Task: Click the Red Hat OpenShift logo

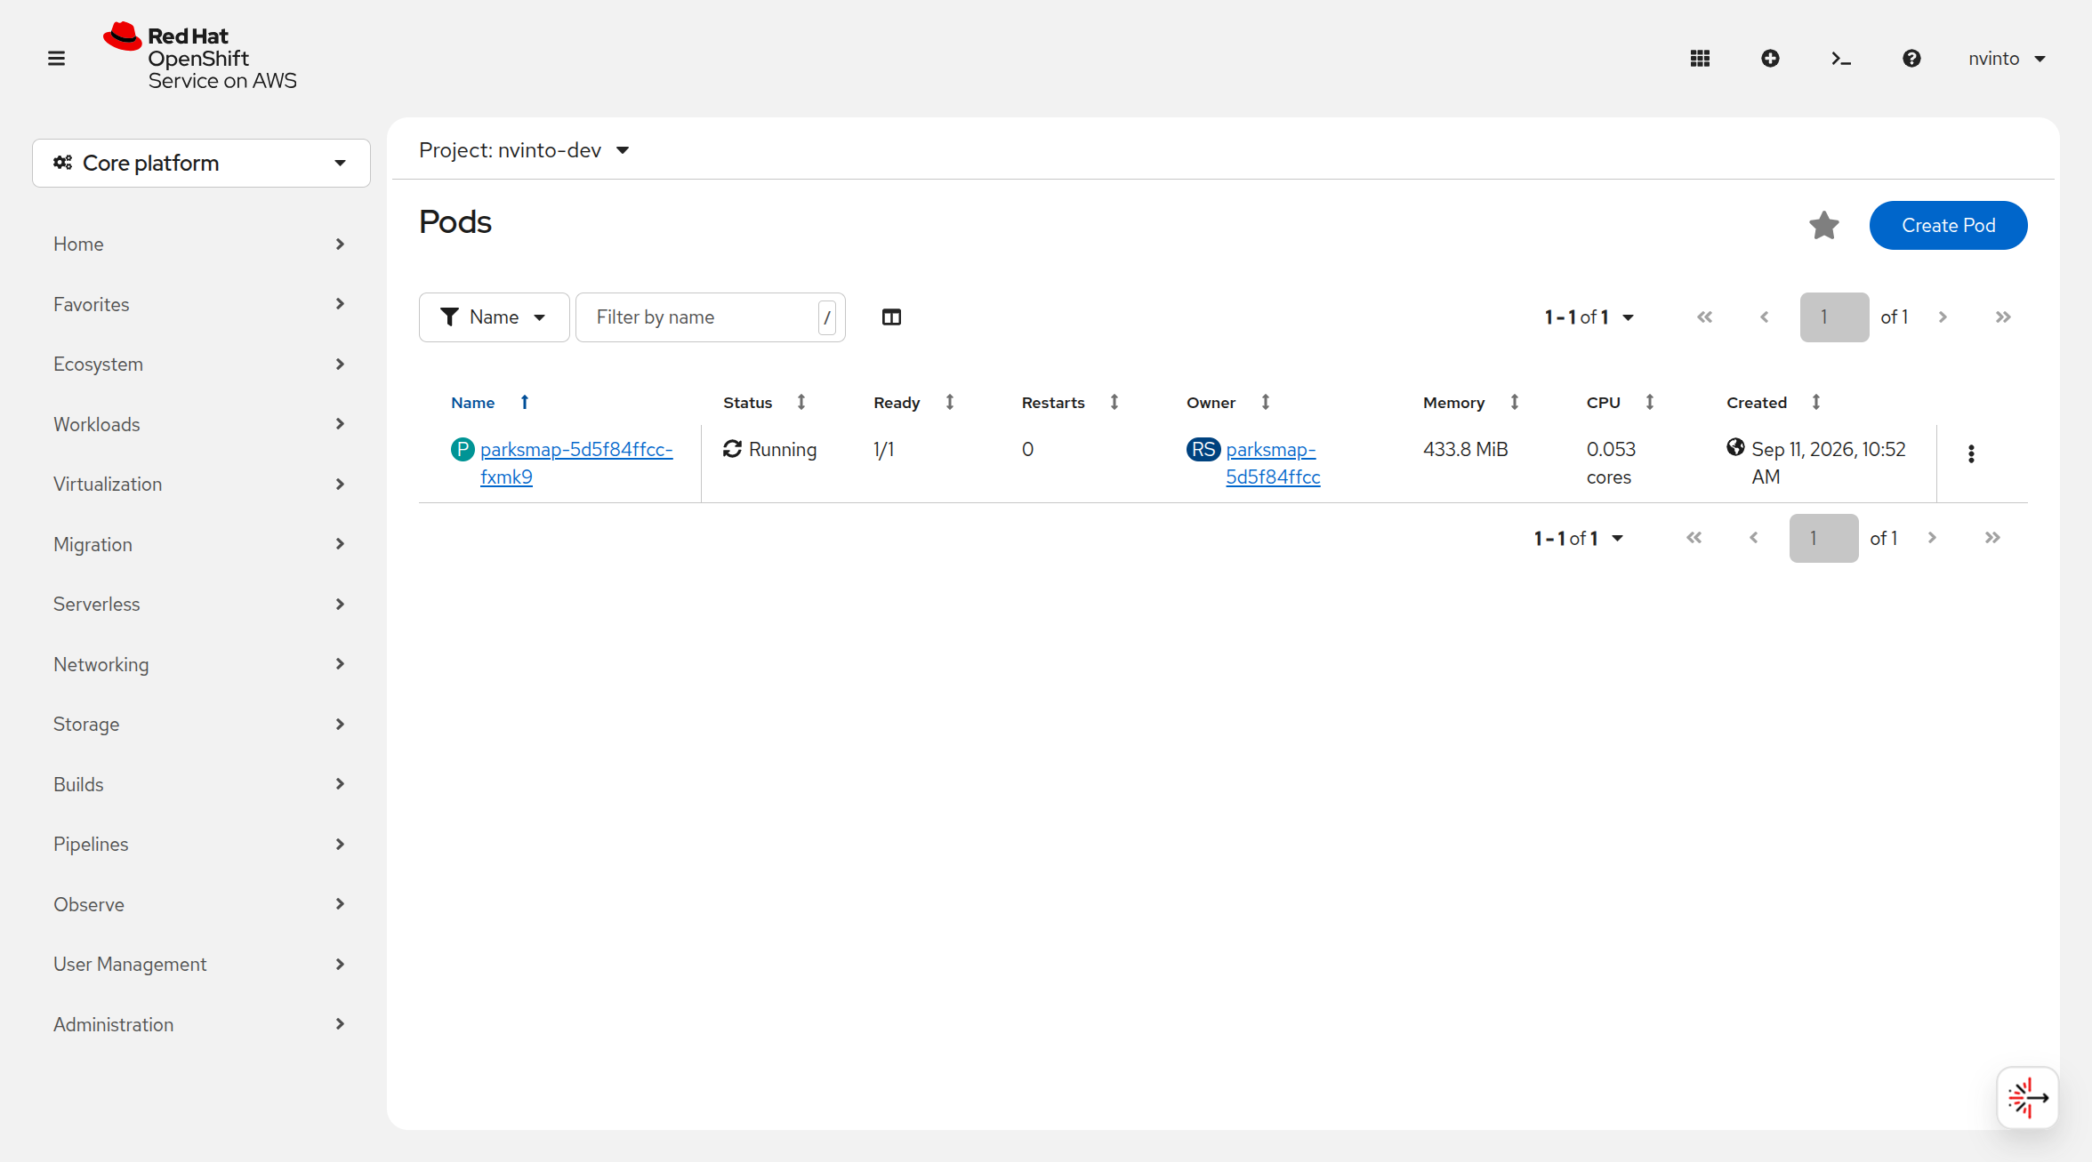Action: tap(200, 58)
